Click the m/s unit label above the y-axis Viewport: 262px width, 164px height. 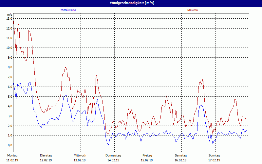pos(9,15)
